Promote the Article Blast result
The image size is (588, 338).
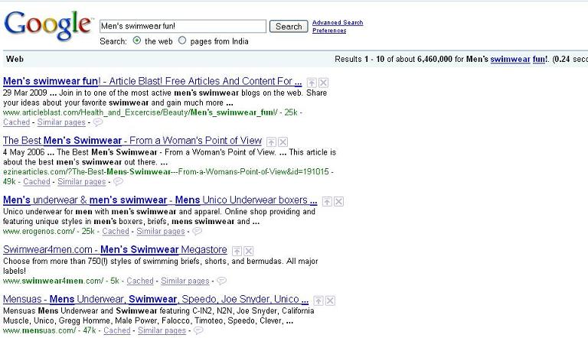pyautogui.click(x=312, y=83)
